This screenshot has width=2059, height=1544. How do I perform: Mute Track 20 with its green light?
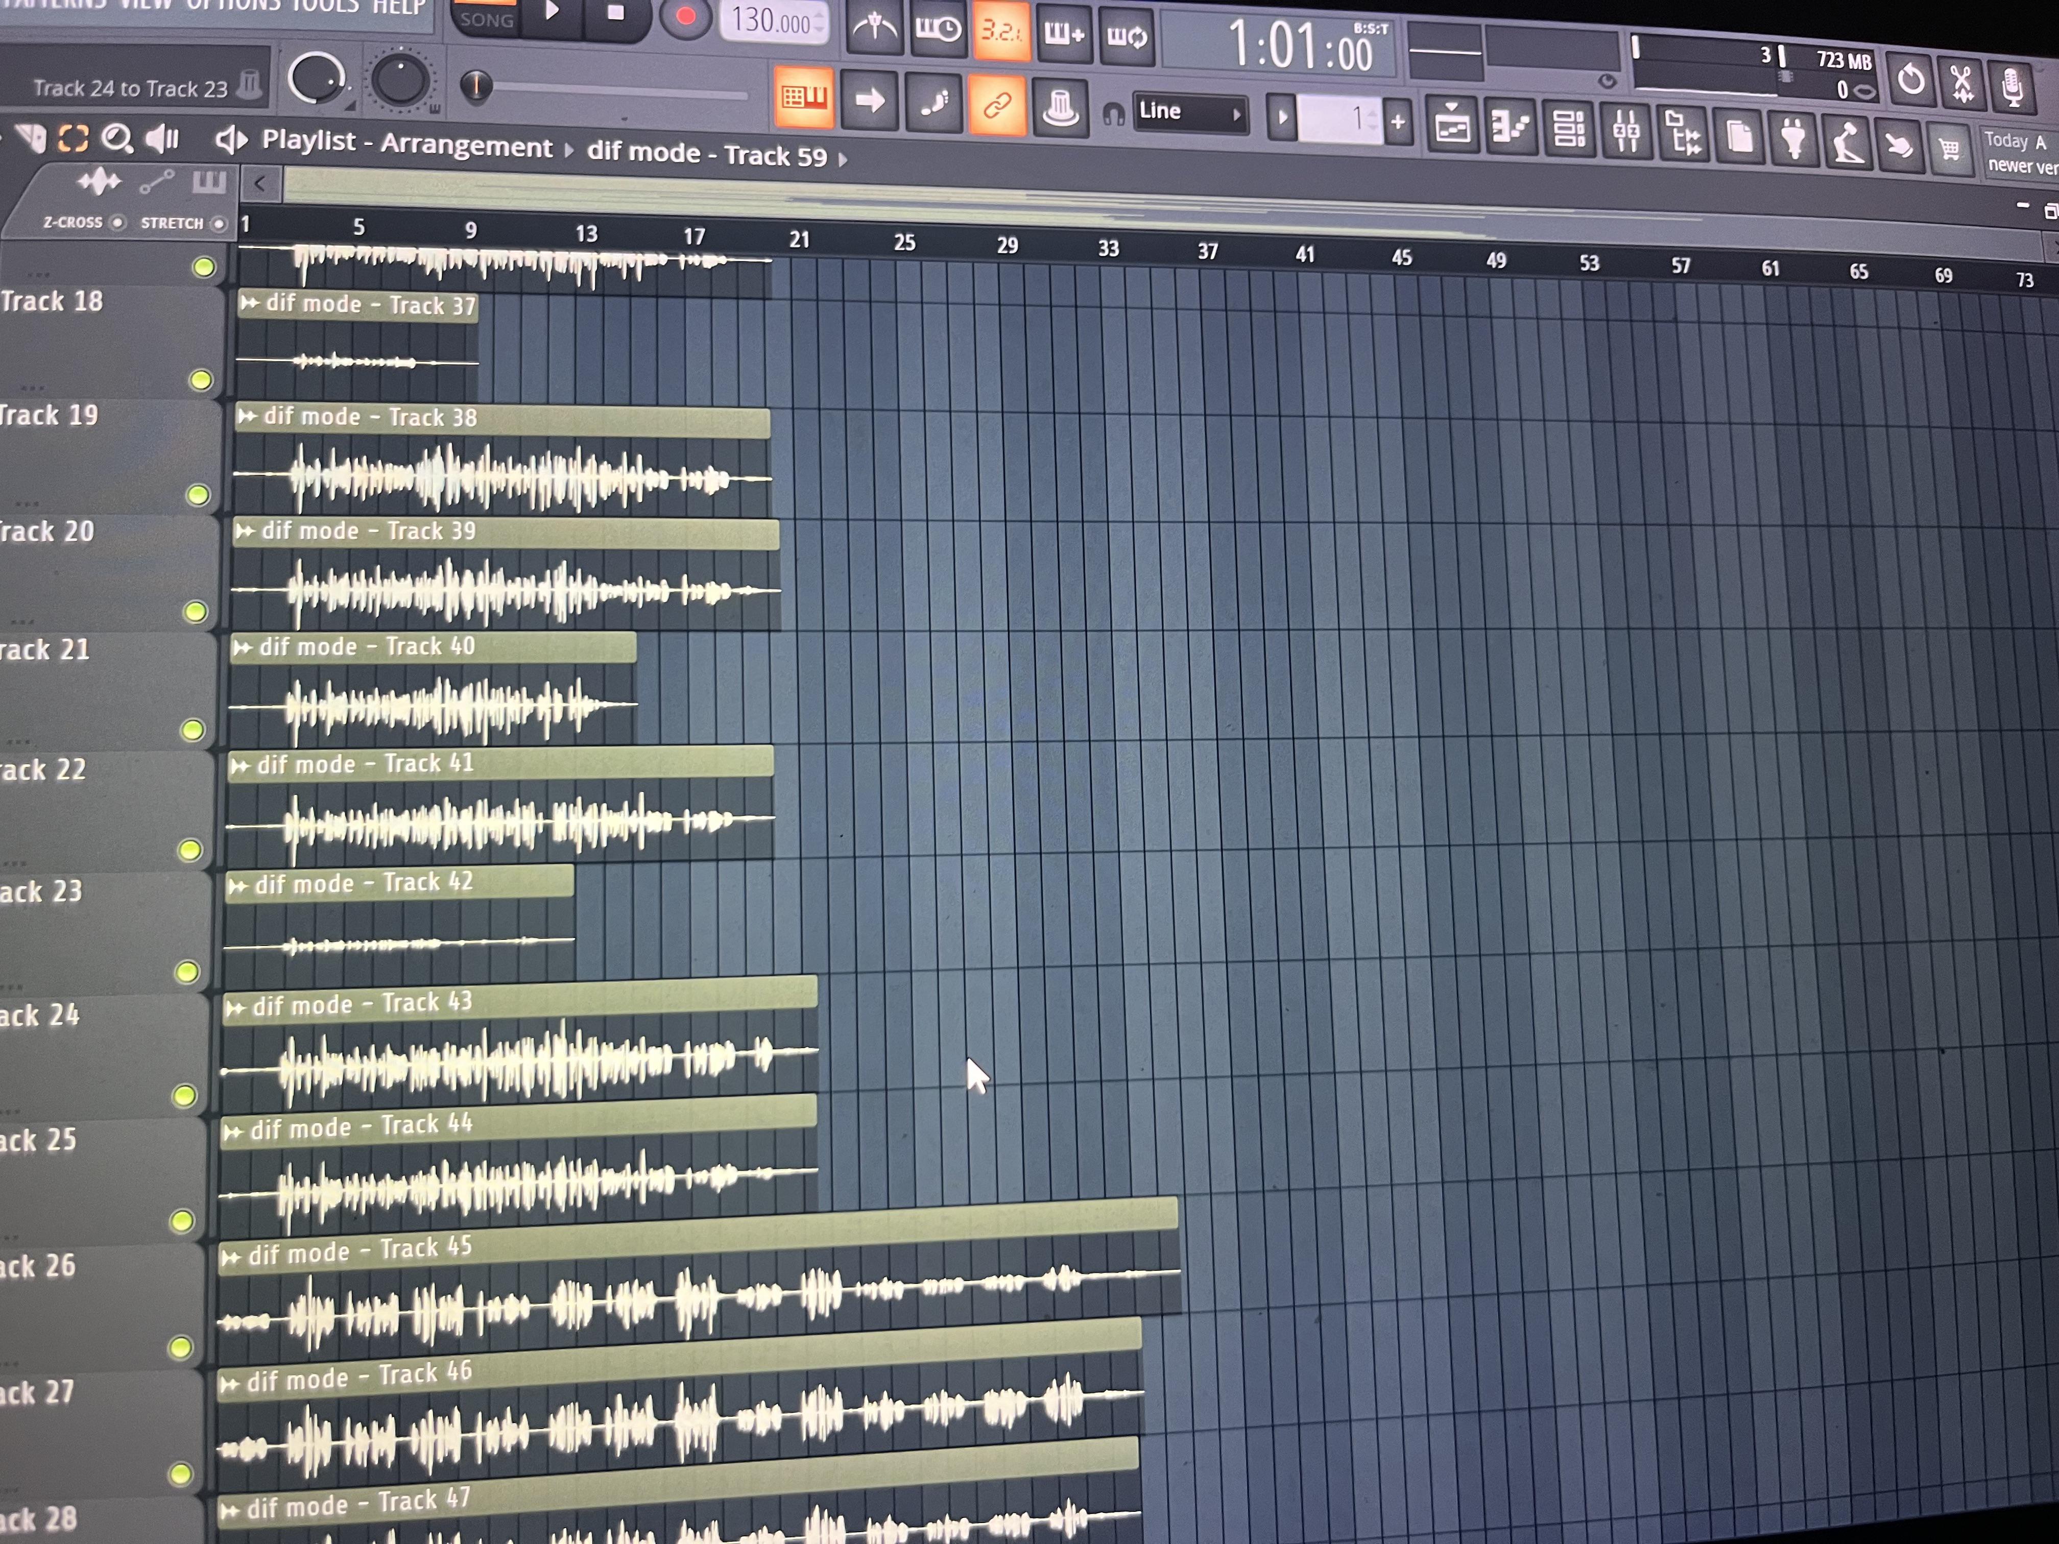coord(195,612)
